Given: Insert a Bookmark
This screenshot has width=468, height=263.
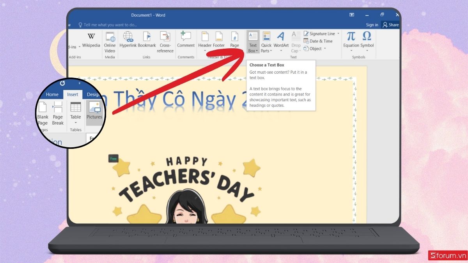Looking at the screenshot, I should pos(147,40).
